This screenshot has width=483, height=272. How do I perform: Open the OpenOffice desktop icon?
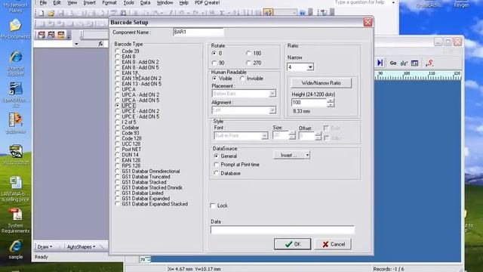click(x=15, y=94)
